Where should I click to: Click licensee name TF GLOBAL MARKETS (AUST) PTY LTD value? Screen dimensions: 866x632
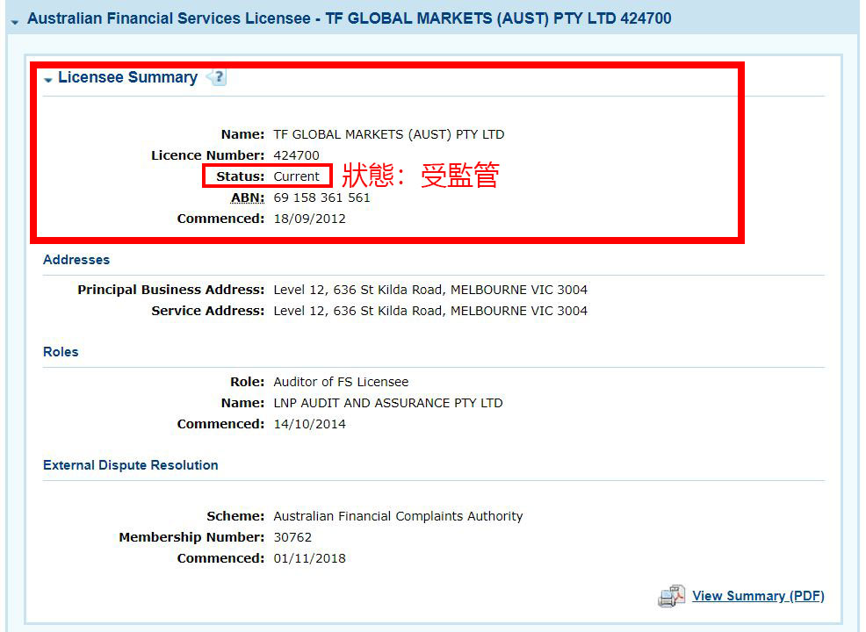pos(388,134)
